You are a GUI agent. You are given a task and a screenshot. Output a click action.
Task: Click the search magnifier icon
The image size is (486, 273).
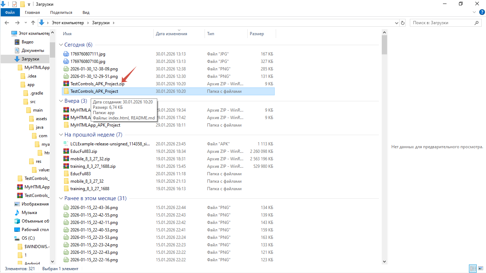(x=477, y=23)
